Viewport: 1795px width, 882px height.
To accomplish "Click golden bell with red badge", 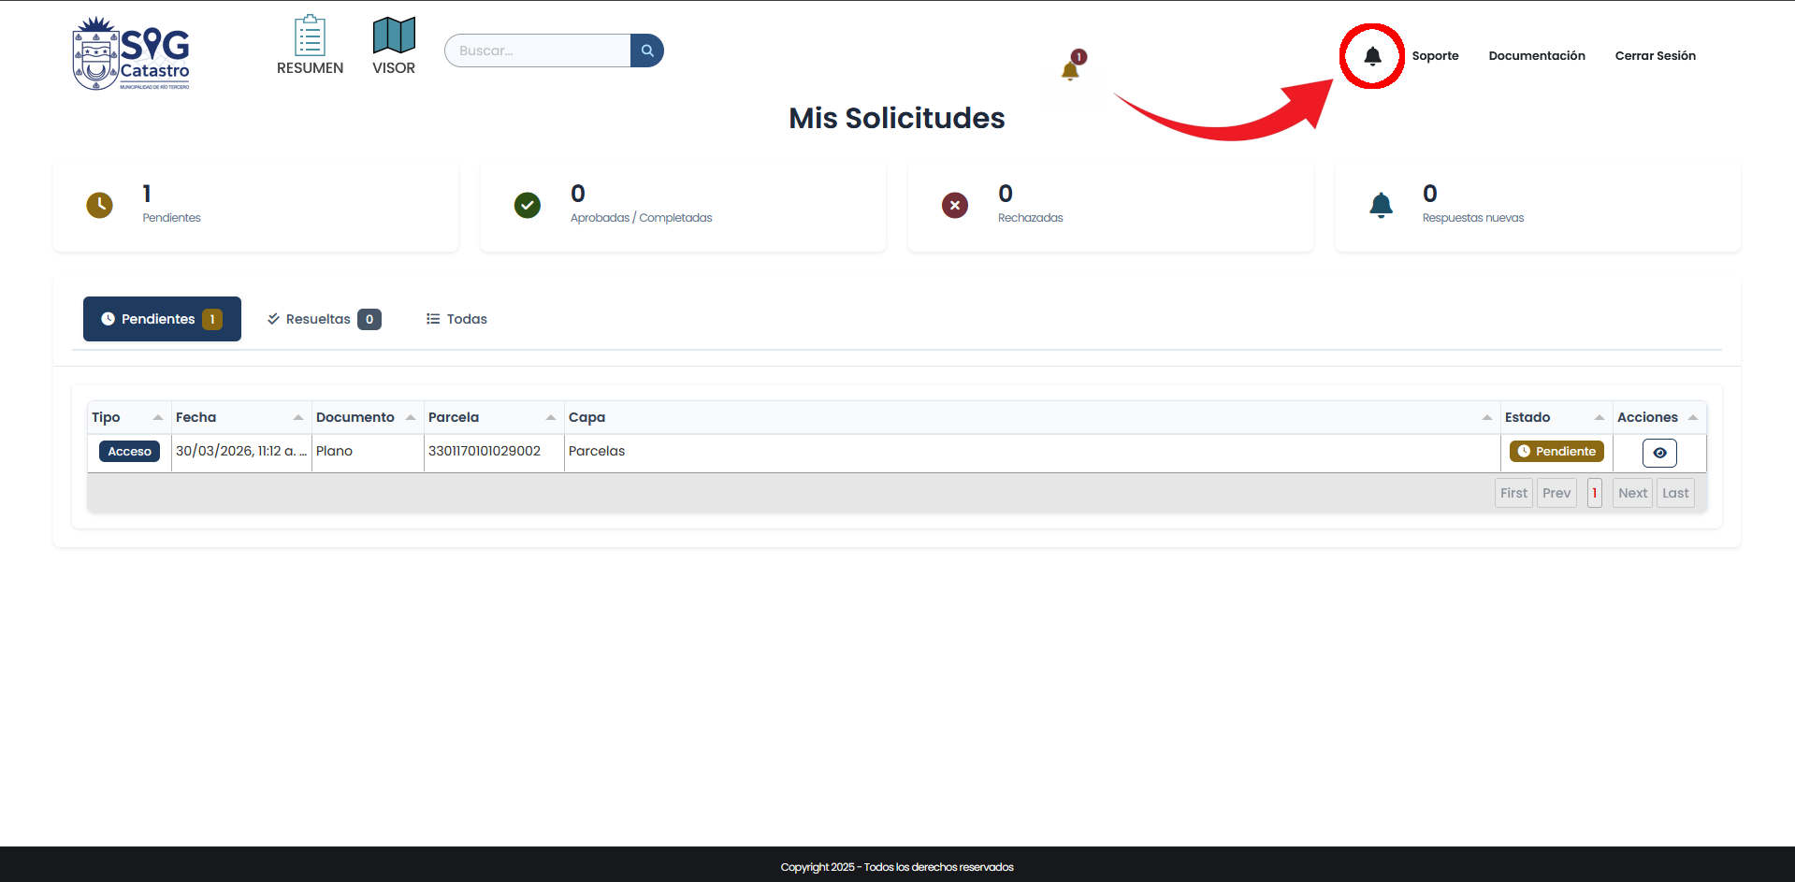I will click(1071, 69).
